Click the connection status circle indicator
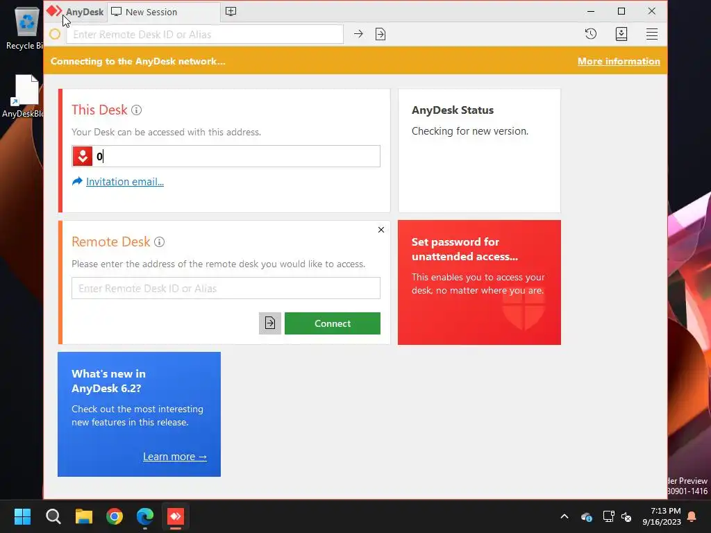Viewport: 711px width, 533px height. (x=55, y=35)
